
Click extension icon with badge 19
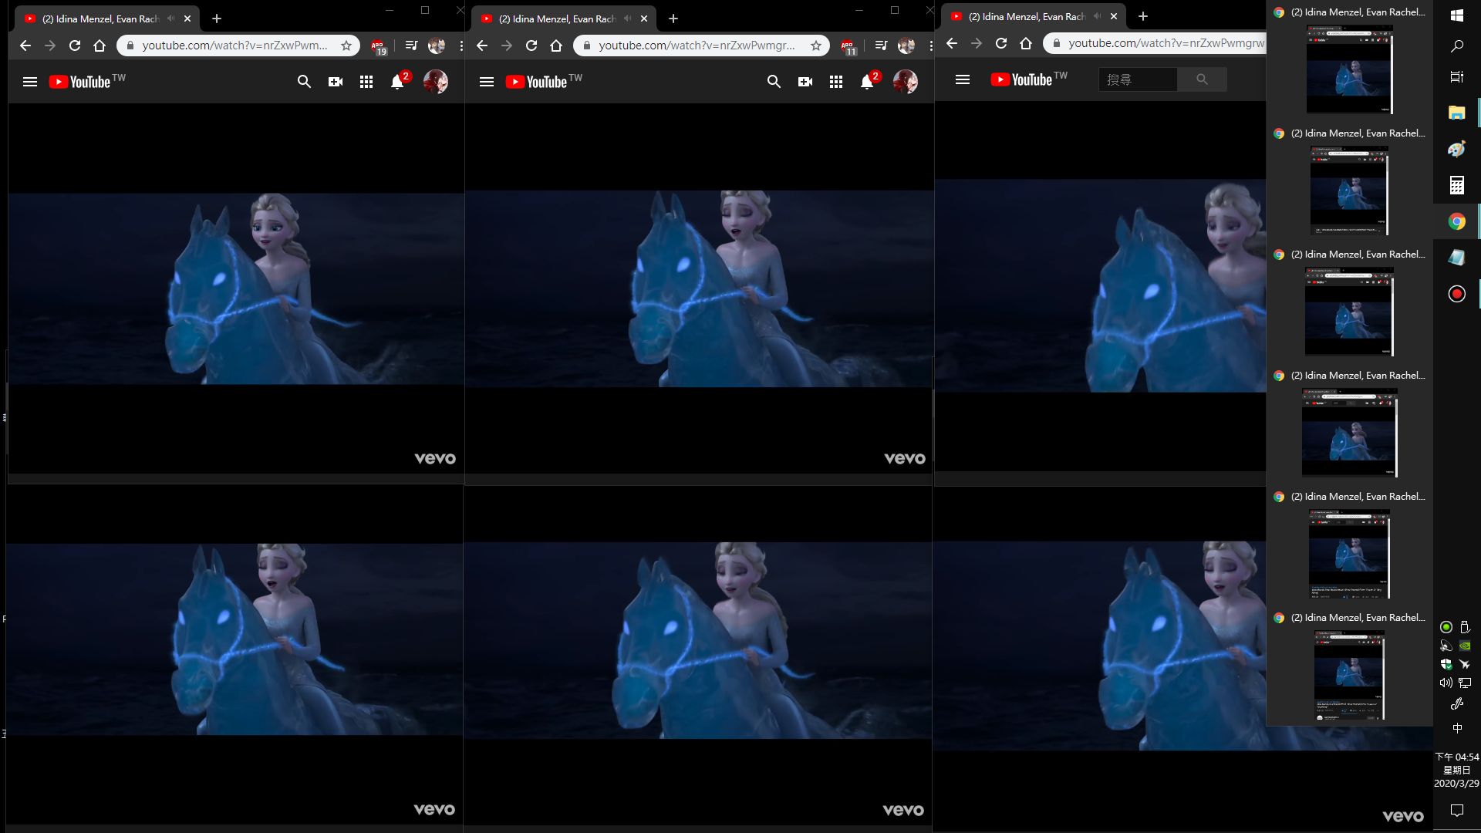pos(378,47)
